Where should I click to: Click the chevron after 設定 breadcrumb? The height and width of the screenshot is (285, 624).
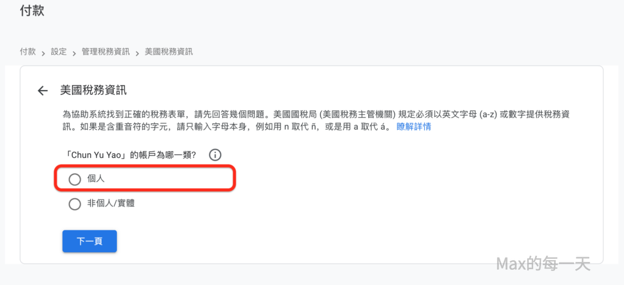(x=74, y=53)
